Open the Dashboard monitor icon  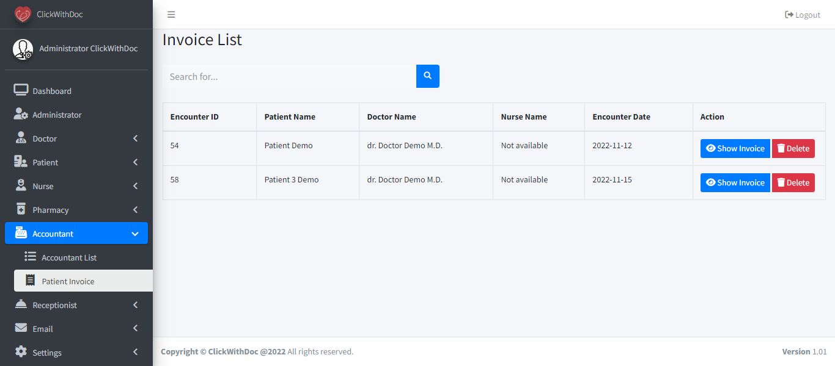point(21,91)
